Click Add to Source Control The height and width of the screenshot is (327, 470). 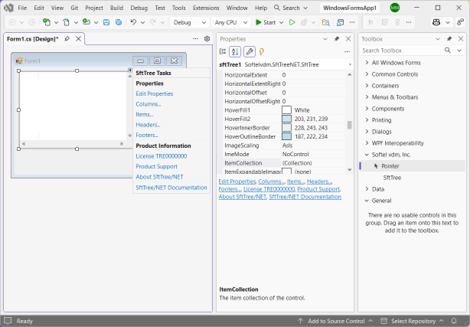pyautogui.click(x=336, y=321)
